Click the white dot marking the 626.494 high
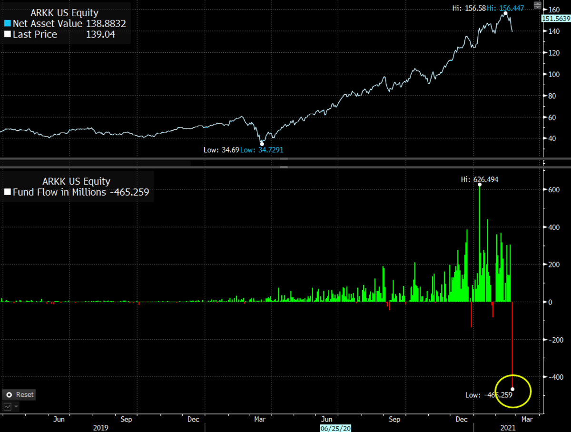The width and height of the screenshot is (571, 432). 479,185
